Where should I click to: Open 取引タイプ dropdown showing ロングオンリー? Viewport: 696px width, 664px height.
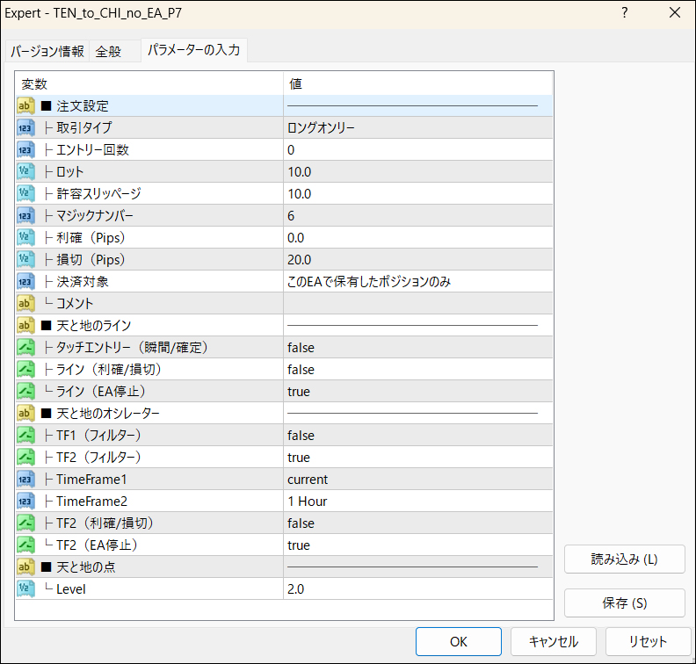pyautogui.click(x=417, y=127)
